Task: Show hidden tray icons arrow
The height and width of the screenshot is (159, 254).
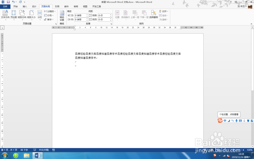Action: tap(220, 156)
